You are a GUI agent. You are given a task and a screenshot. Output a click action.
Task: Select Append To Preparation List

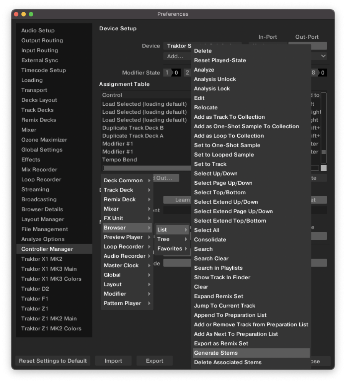pos(251,315)
